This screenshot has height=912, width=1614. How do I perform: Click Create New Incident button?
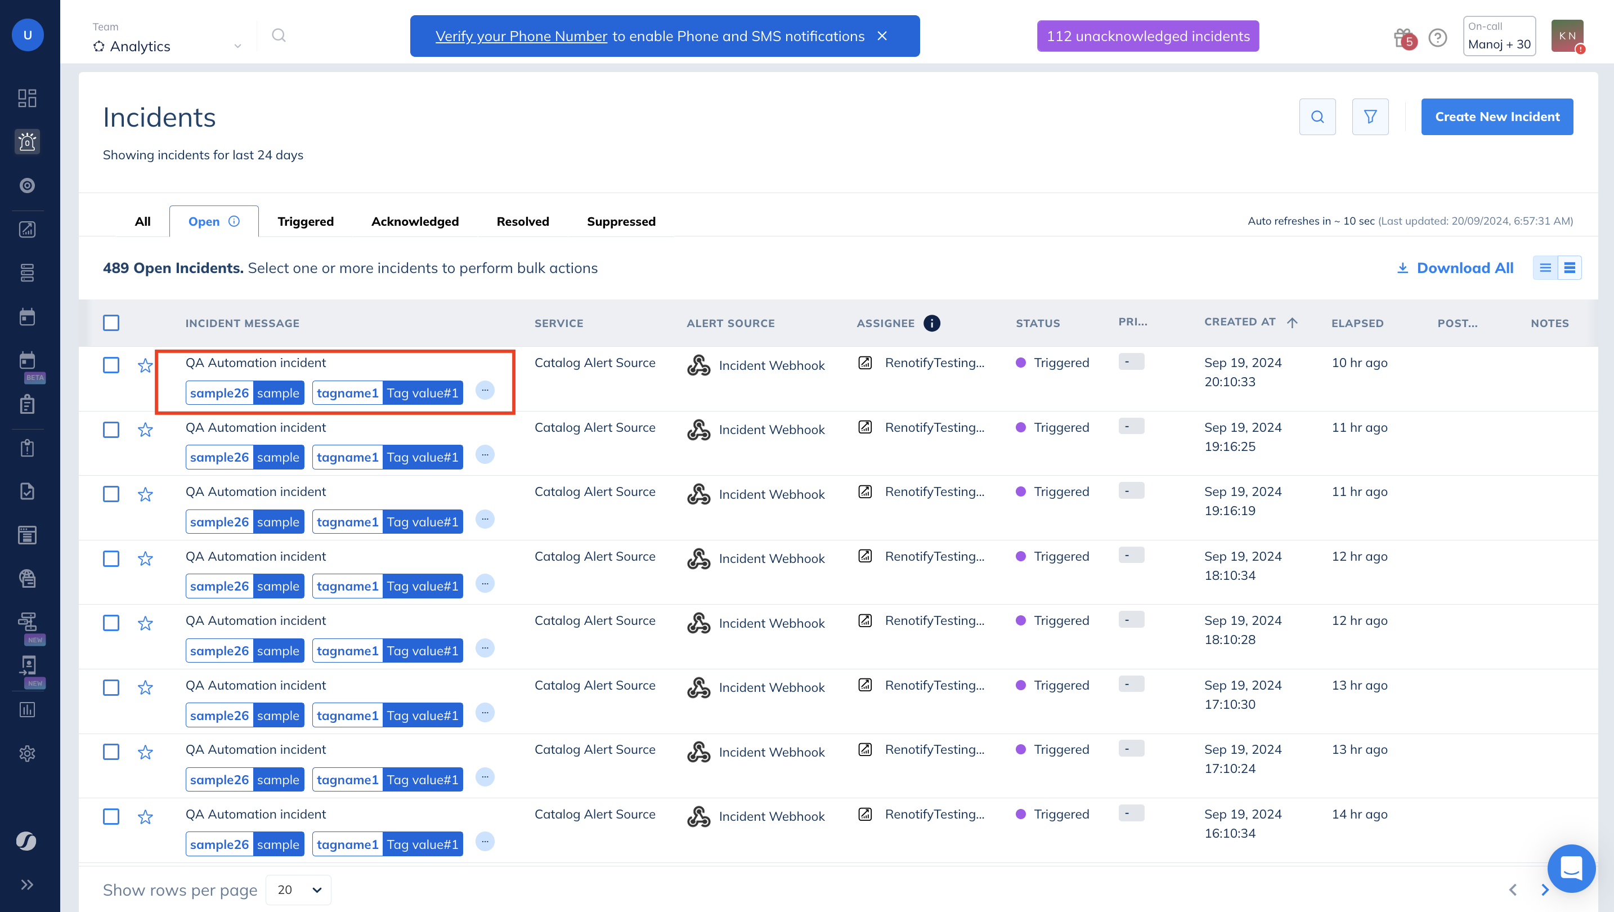click(1497, 117)
